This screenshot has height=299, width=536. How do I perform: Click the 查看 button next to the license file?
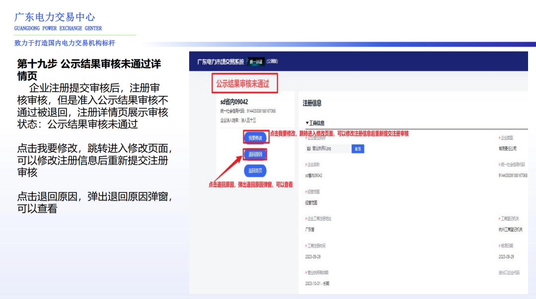[x=358, y=148]
